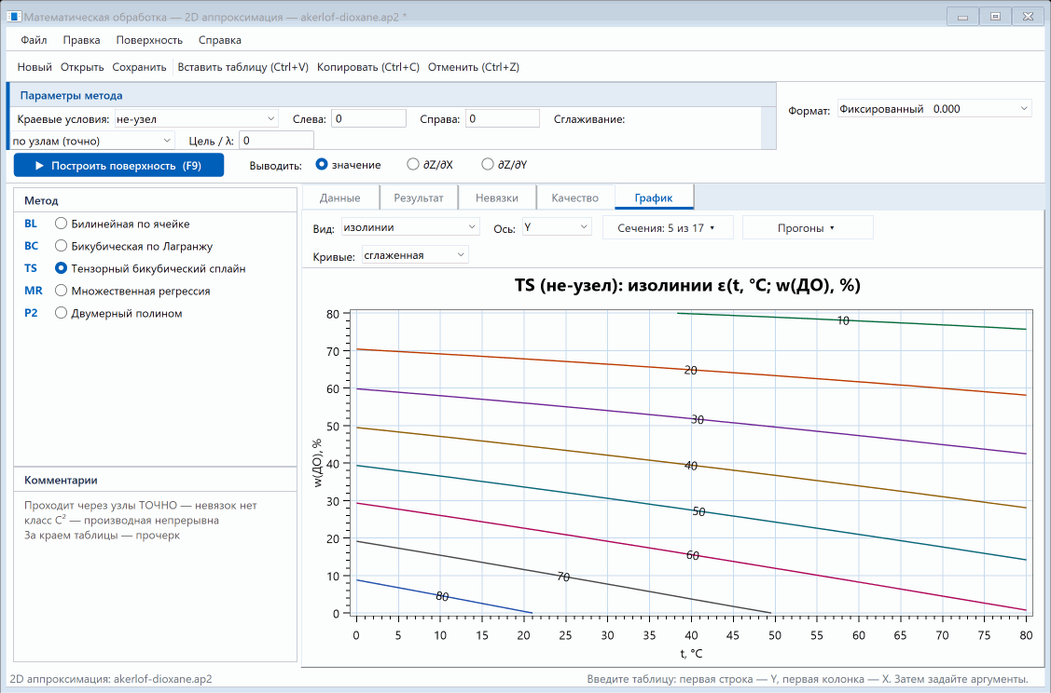Open the Правка menu
Image resolution: width=1051 pixels, height=693 pixels.
tap(82, 40)
